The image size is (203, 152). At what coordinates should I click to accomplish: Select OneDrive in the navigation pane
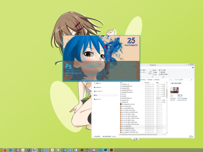click(x=97, y=87)
